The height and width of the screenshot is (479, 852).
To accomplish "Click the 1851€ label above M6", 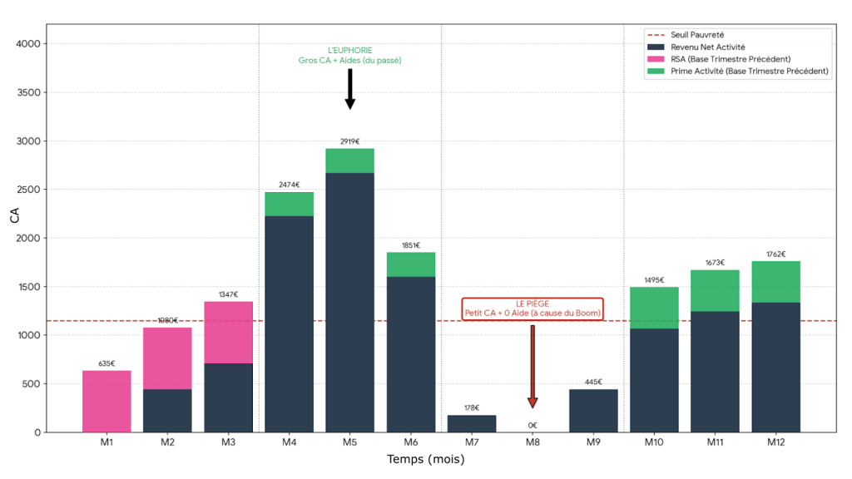I will (411, 245).
